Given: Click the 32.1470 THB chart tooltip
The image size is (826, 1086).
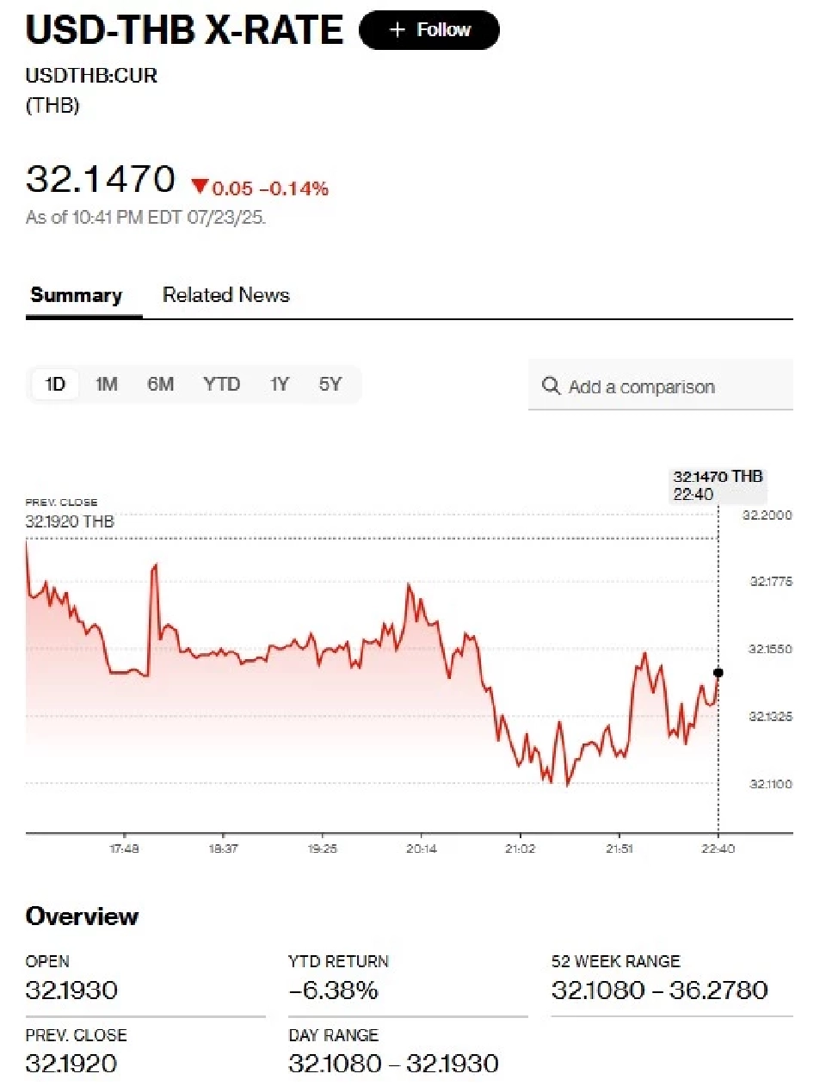Looking at the screenshot, I should (718, 484).
